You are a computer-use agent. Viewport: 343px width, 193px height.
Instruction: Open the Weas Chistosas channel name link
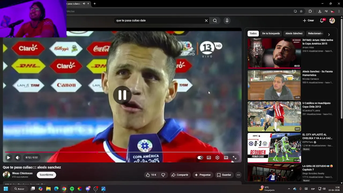pos(22,173)
